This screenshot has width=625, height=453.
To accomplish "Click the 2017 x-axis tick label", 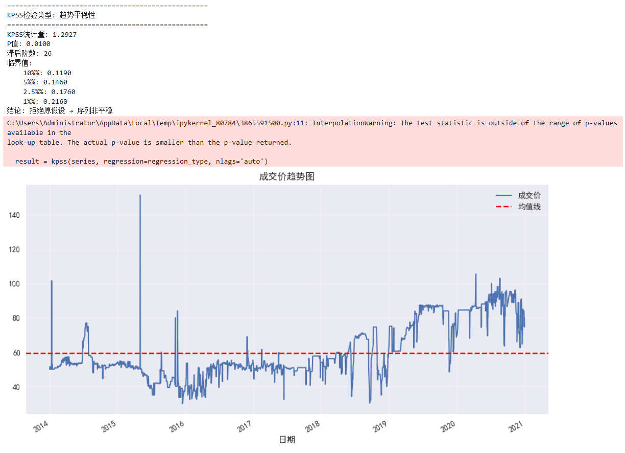I will click(246, 427).
